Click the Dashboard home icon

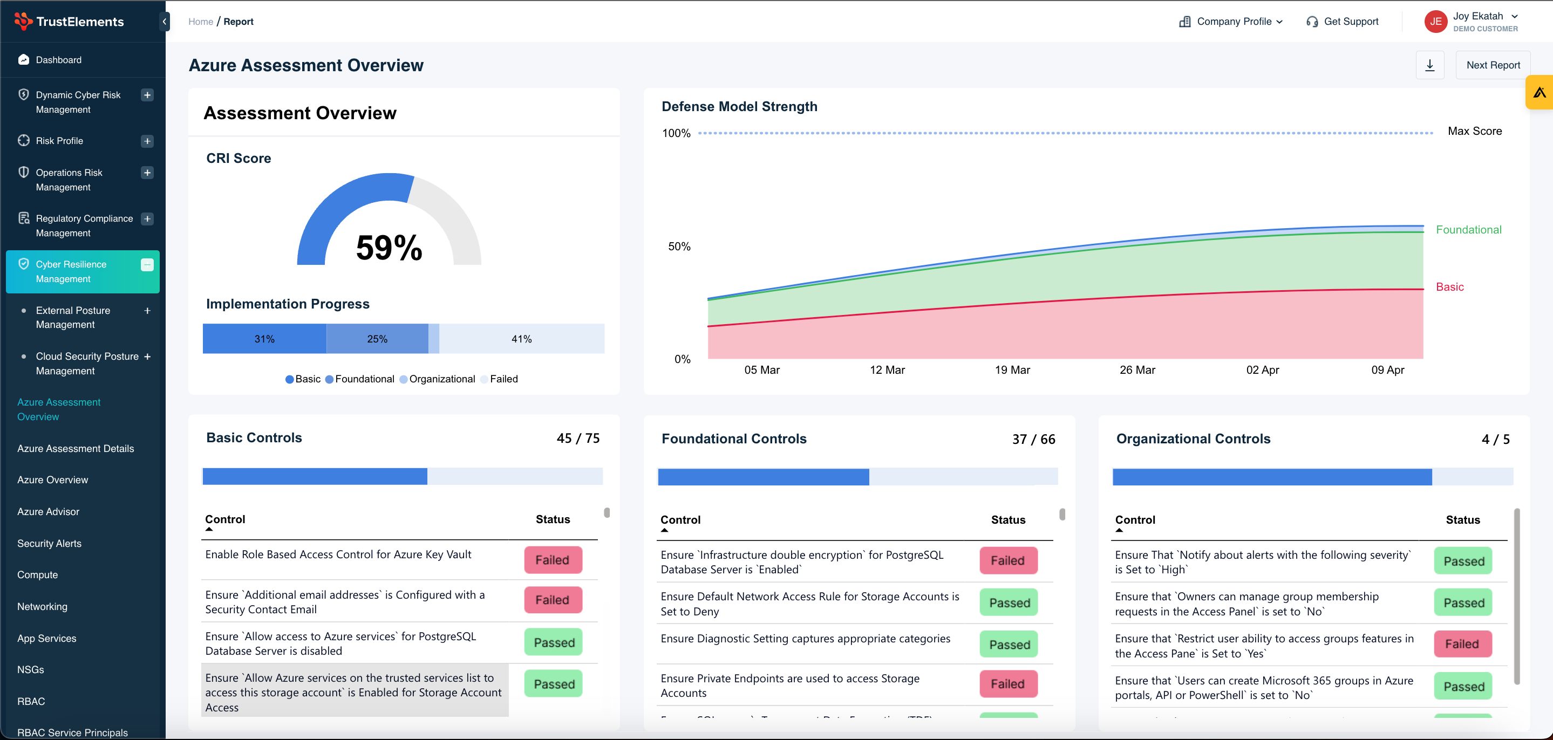point(24,60)
